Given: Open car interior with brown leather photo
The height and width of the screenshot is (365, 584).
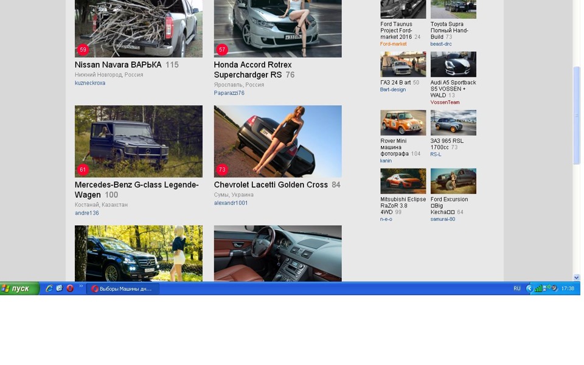Looking at the screenshot, I should pos(278,253).
